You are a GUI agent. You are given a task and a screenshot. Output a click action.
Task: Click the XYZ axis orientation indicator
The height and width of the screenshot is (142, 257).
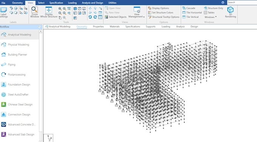click(48, 138)
